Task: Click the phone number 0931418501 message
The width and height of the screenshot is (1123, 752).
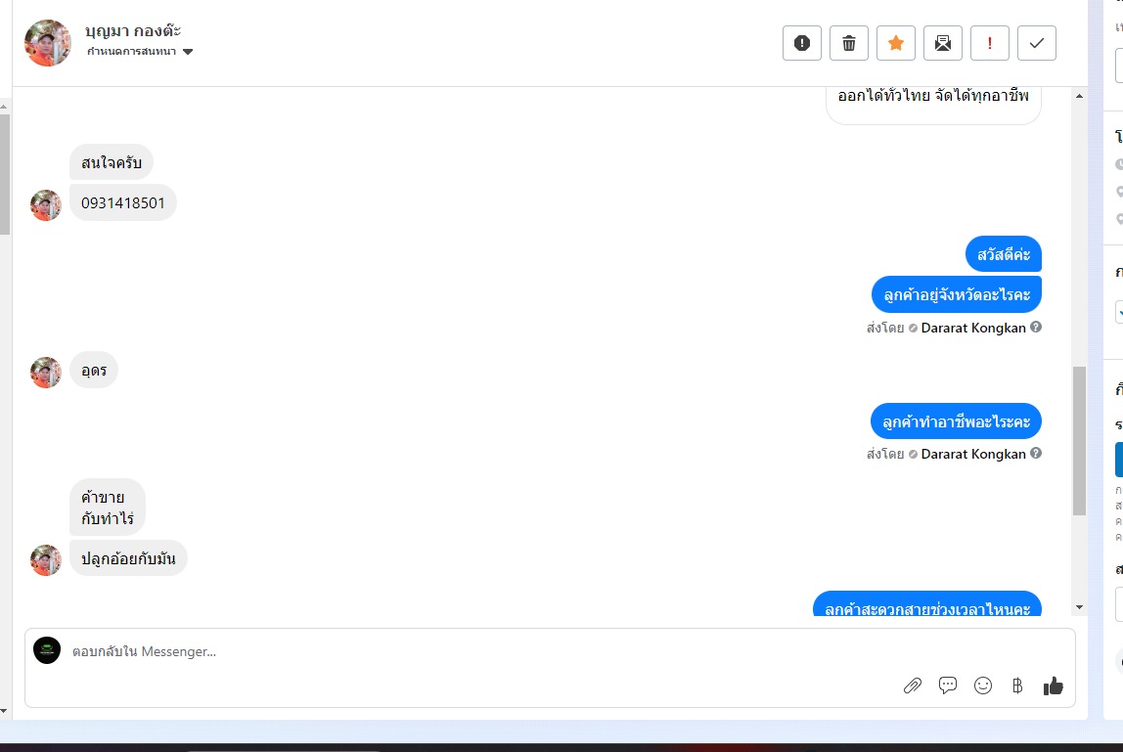Action: 123,202
